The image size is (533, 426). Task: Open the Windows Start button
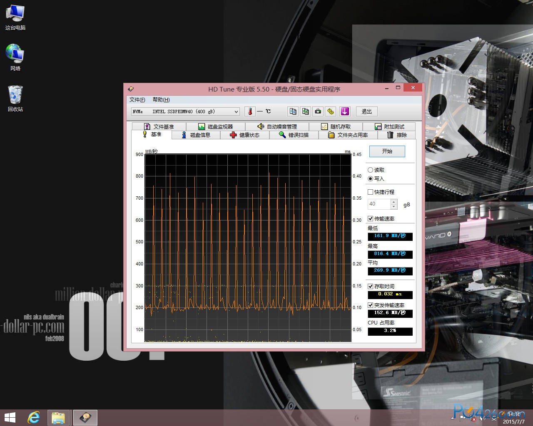(x=10, y=417)
